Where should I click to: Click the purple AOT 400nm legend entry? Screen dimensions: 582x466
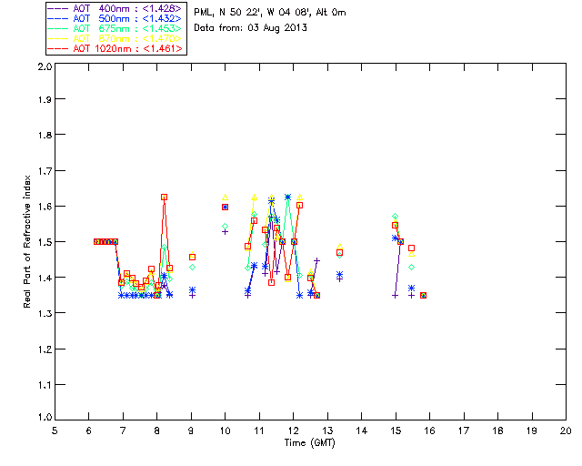(115, 8)
